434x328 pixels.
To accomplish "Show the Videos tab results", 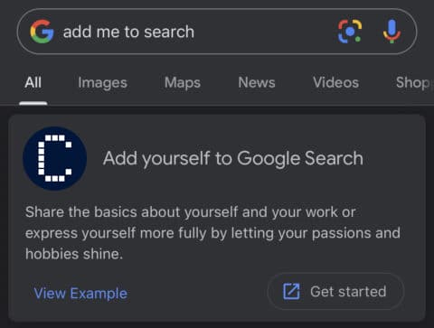I will click(x=335, y=82).
